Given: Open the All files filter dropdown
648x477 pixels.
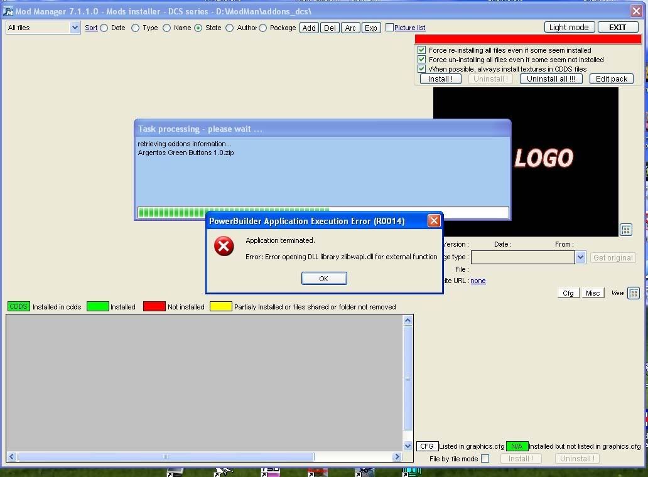Looking at the screenshot, I should pos(75,28).
